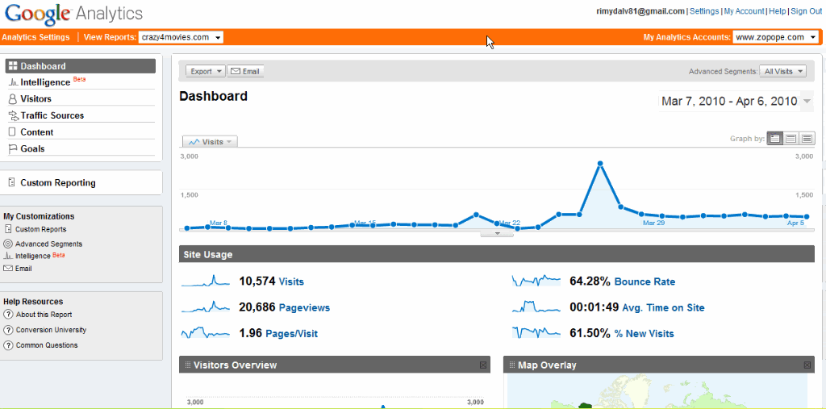Viewport: 826px width, 409px height.
Task: Open the Visits report link
Action: 291,282
